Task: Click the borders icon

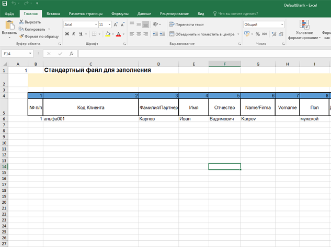Action: click(94, 34)
